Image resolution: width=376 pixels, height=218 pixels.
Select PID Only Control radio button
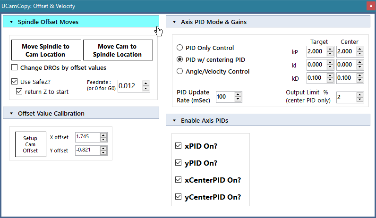click(x=179, y=48)
